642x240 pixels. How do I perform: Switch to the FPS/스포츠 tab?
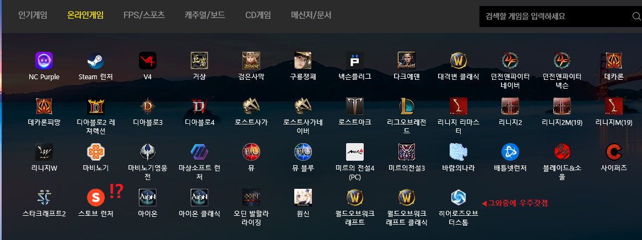(144, 15)
